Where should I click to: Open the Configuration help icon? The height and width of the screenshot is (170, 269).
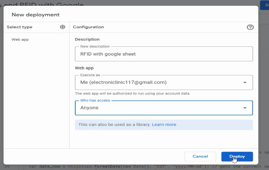coord(250,27)
